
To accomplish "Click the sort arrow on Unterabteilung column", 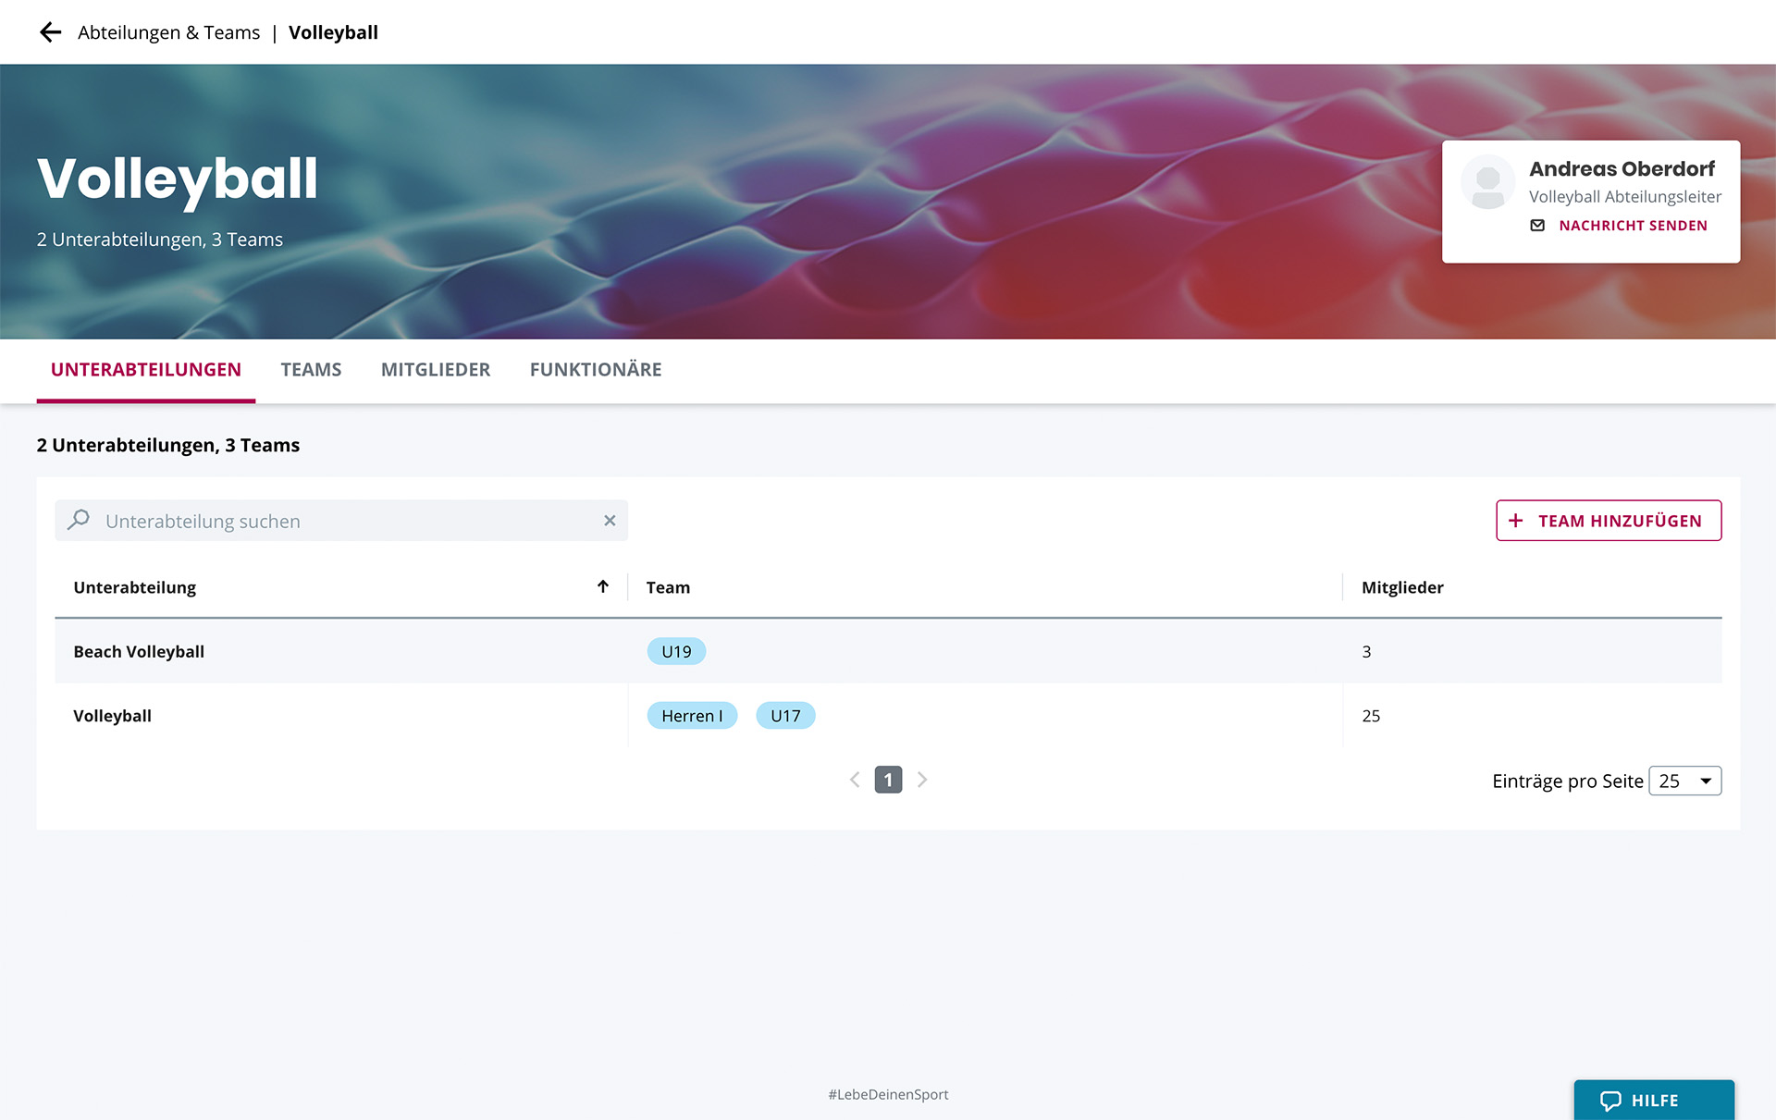I will coord(603,586).
